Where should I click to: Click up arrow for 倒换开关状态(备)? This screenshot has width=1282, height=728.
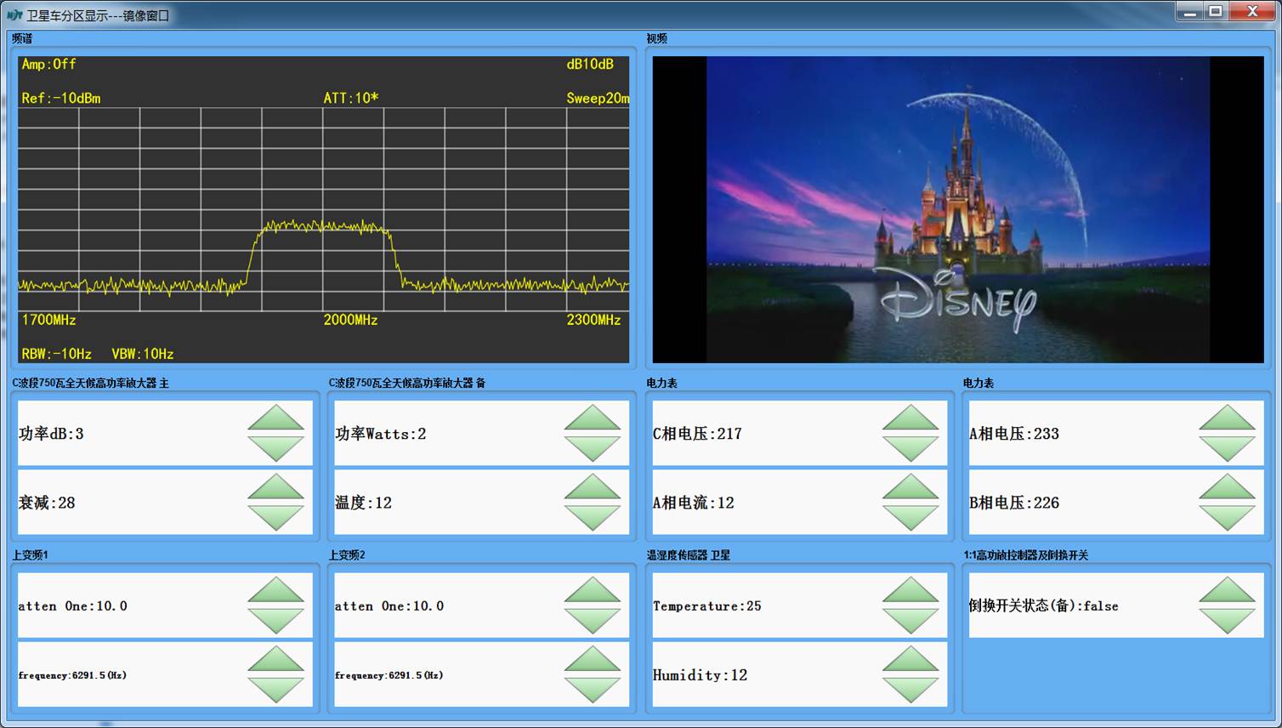pos(1227,590)
